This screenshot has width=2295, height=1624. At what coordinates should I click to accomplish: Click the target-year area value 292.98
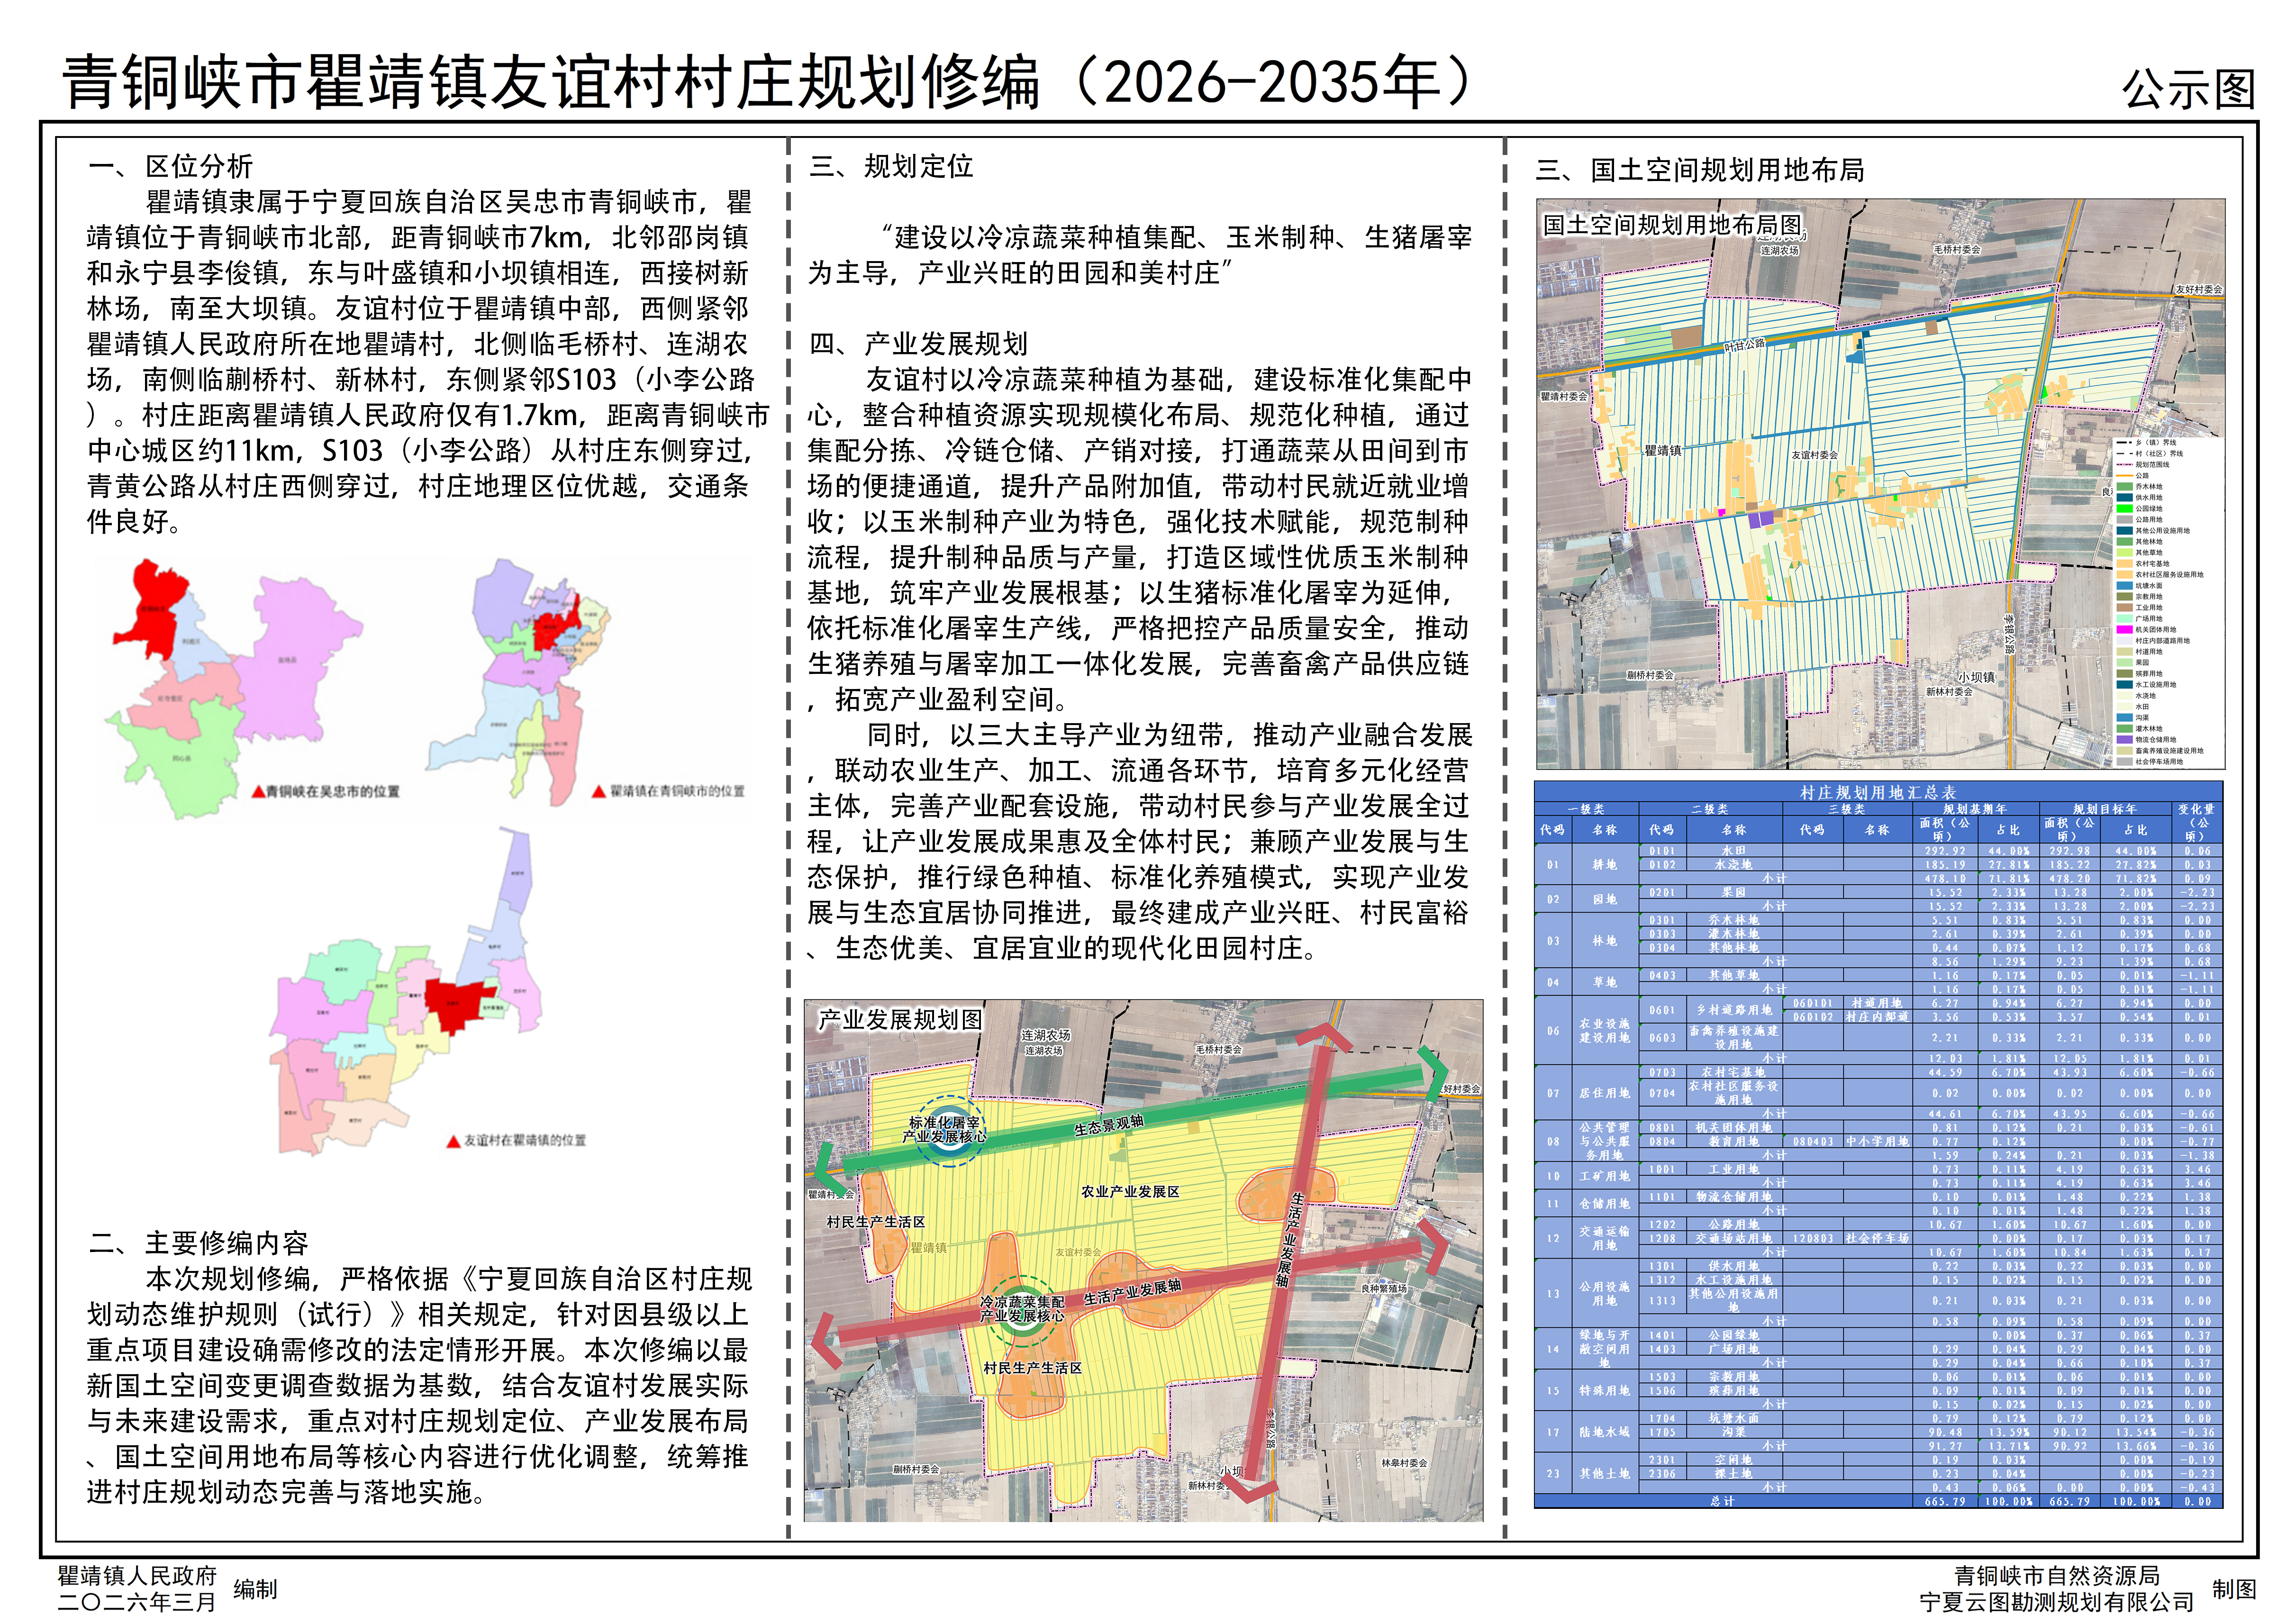click(x=2070, y=851)
